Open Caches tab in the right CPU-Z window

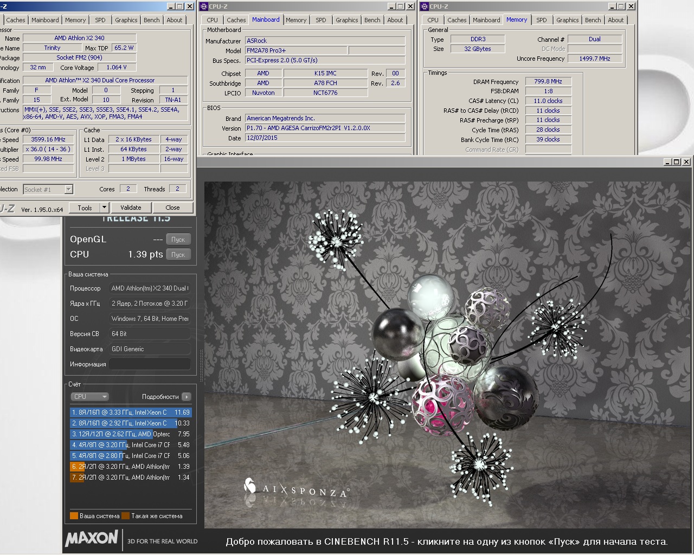(457, 20)
